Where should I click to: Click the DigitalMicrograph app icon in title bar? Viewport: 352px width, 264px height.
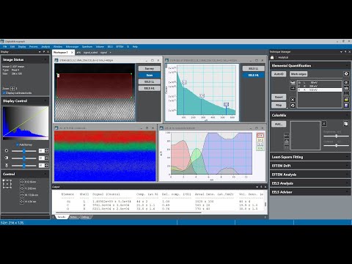[2, 41]
